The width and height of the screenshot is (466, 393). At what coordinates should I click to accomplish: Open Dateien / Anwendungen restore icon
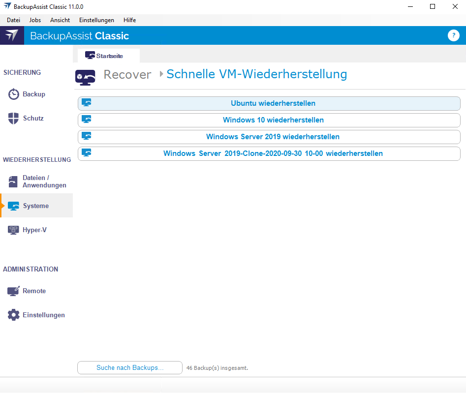click(x=13, y=181)
